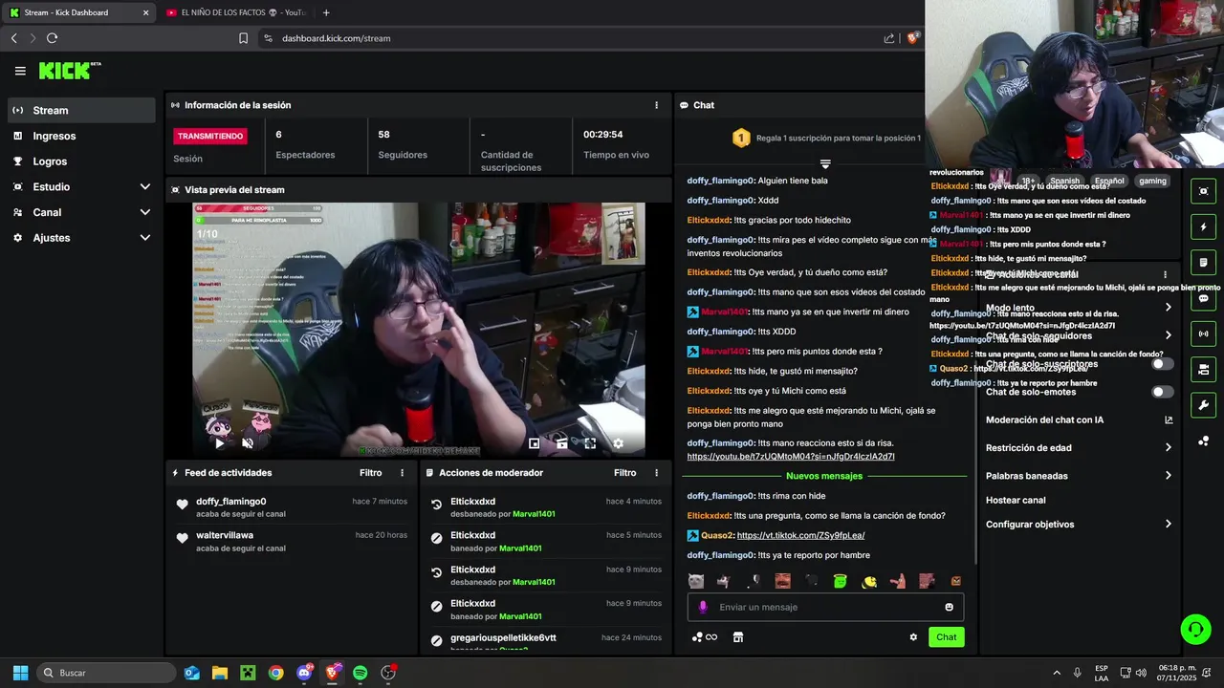Open the channel points infinity icon
The height and width of the screenshot is (688, 1224).
(x=705, y=637)
